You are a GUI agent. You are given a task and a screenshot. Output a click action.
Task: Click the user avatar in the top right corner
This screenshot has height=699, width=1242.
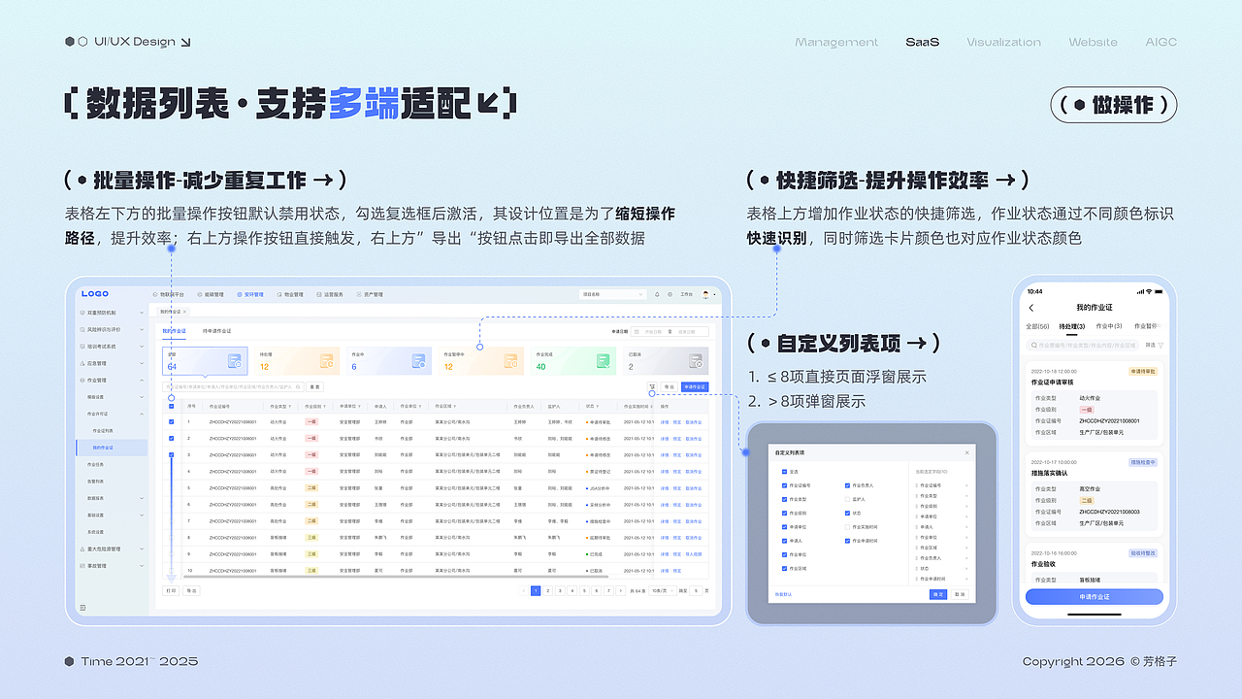point(705,294)
